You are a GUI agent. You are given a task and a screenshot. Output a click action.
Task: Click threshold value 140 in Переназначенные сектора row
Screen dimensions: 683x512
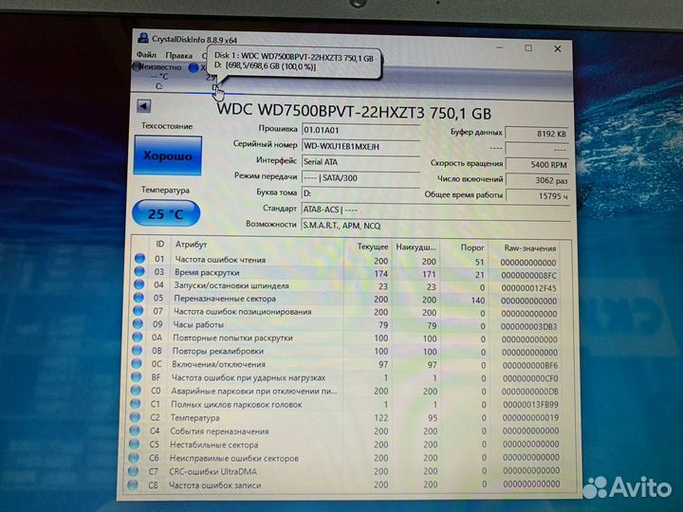(x=478, y=301)
